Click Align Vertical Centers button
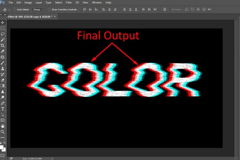The image size is (240, 160). click(90, 10)
